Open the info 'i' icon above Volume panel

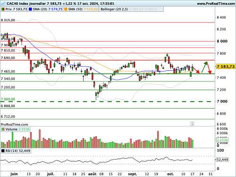click(192, 124)
